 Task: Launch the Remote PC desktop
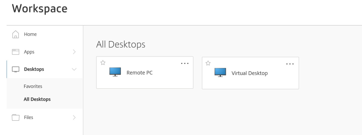139,73
